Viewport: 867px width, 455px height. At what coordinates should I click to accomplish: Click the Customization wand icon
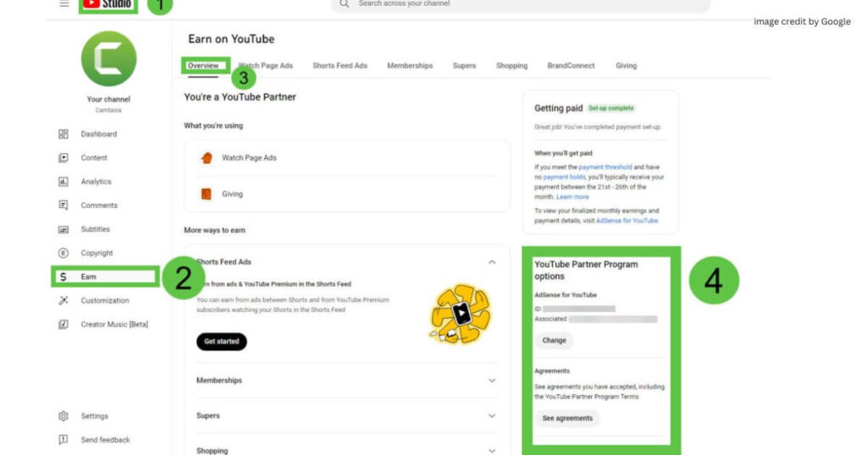click(x=64, y=300)
